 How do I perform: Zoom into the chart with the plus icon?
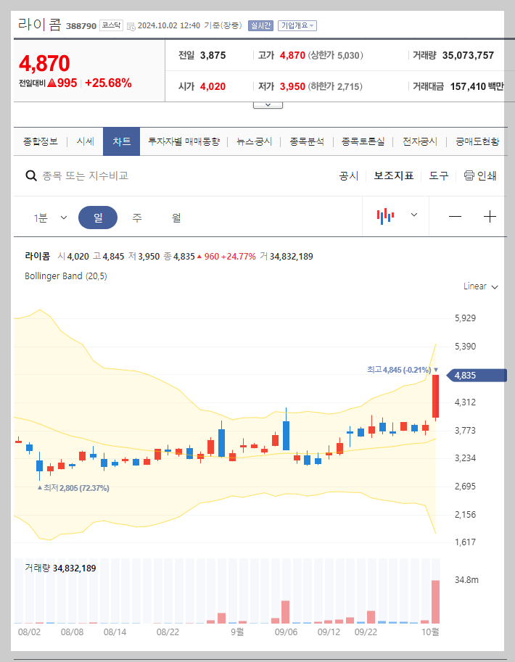(x=490, y=217)
